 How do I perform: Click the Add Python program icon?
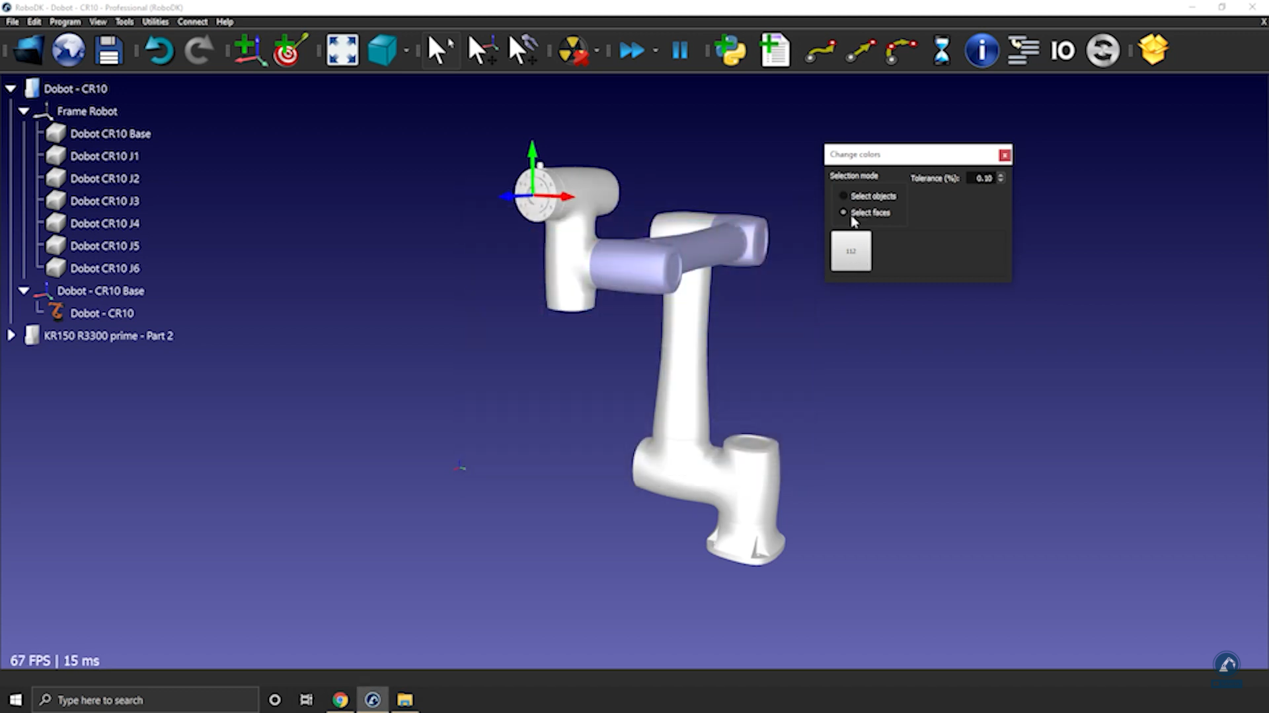click(x=730, y=50)
